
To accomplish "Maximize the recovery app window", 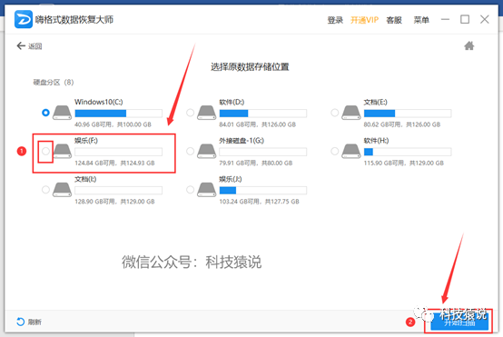I will [465, 20].
